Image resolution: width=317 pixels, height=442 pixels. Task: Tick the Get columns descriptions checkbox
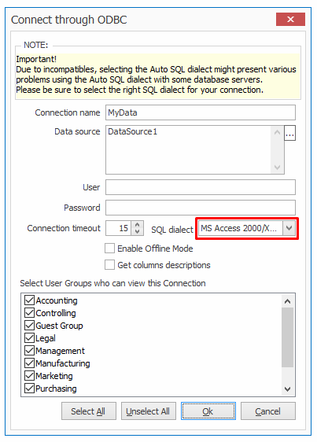click(109, 265)
